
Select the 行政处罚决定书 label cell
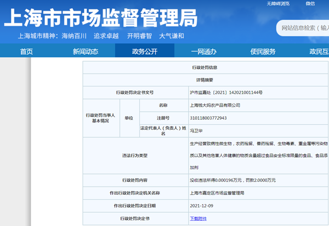(x=135, y=218)
